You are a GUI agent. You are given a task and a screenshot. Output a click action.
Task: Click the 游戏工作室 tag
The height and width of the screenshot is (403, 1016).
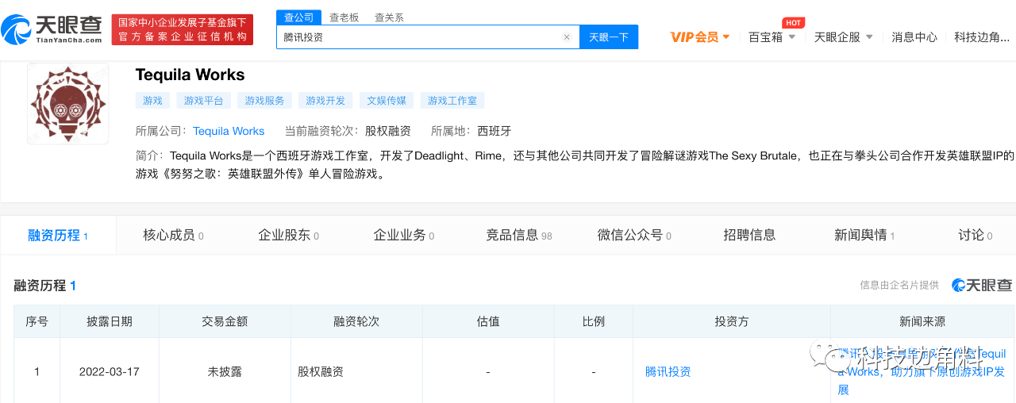tap(452, 101)
